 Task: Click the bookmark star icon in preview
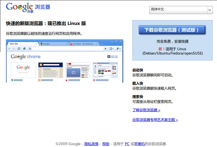pyautogui.click(x=30, y=49)
